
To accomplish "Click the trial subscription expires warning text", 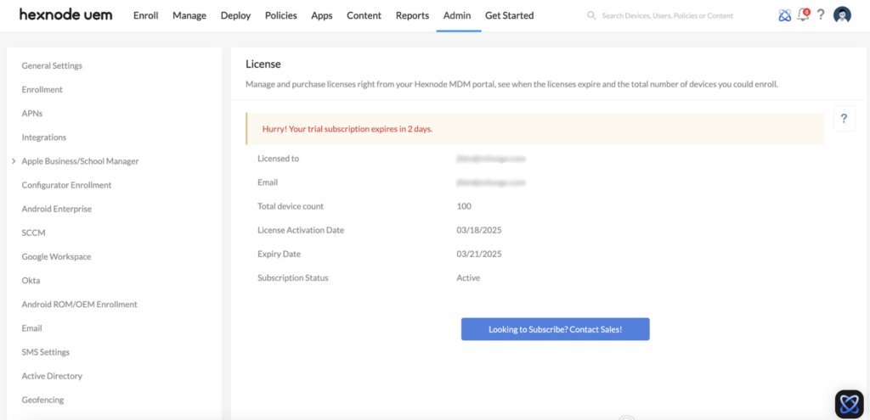I will click(x=347, y=129).
